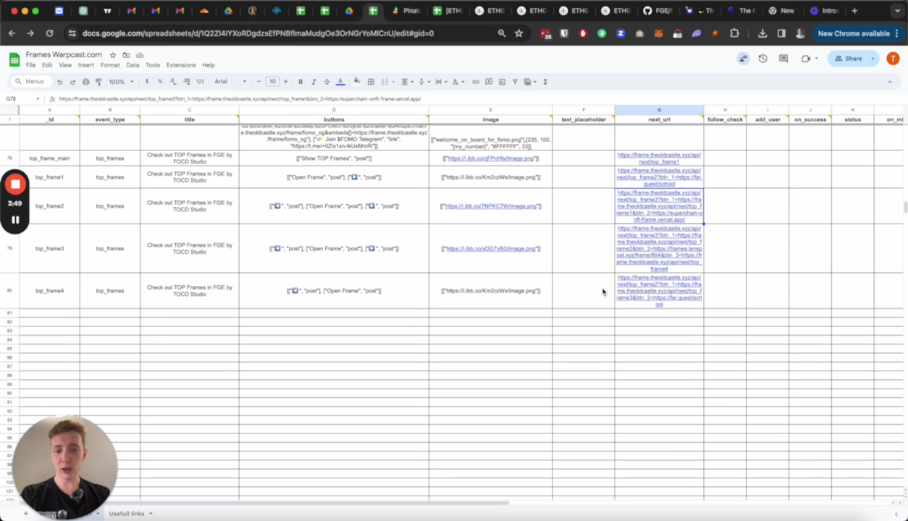Open vertical align dropdown
This screenshot has height=521, width=908.
423,82
